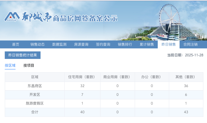The height and width of the screenshot is (123, 207).
Task: Open 房源查询 in navigation bar
Action: click(x=81, y=44)
